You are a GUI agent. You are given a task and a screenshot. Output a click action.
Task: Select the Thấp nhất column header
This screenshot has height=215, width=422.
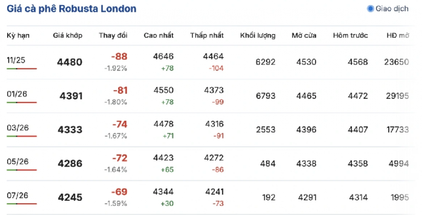[x=207, y=35]
